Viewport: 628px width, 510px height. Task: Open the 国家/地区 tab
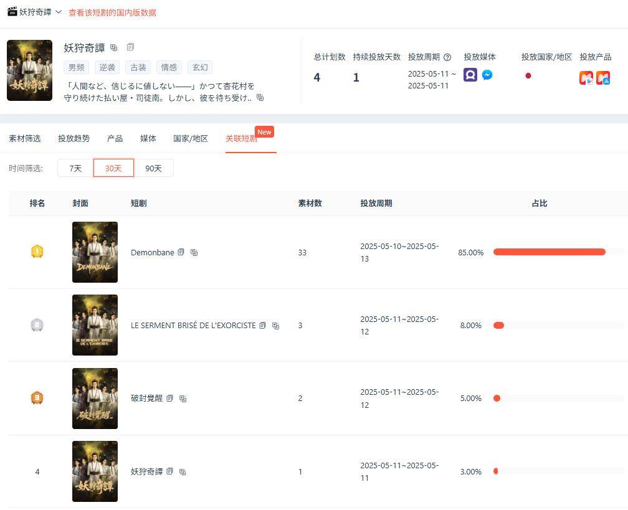191,138
